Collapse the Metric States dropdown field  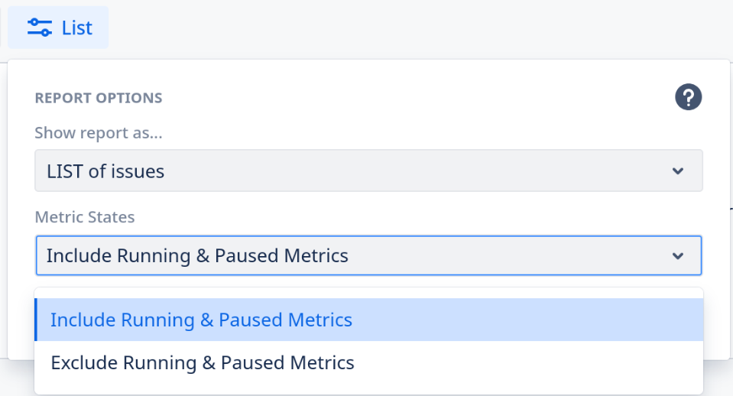[x=368, y=255]
